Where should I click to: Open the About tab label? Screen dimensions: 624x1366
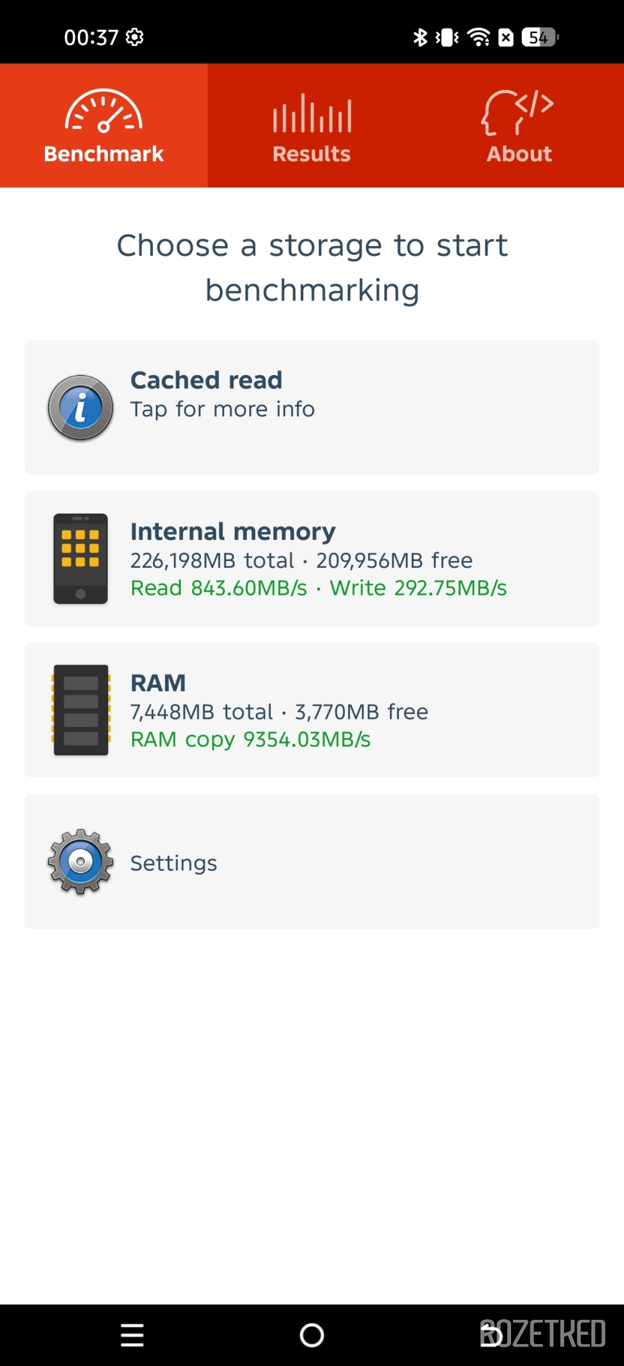(x=519, y=154)
